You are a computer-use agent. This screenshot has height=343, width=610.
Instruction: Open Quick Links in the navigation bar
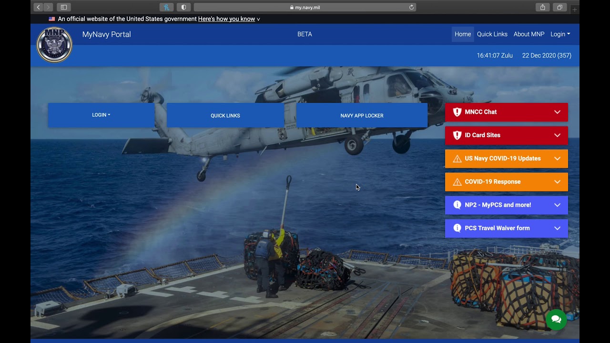coord(492,34)
